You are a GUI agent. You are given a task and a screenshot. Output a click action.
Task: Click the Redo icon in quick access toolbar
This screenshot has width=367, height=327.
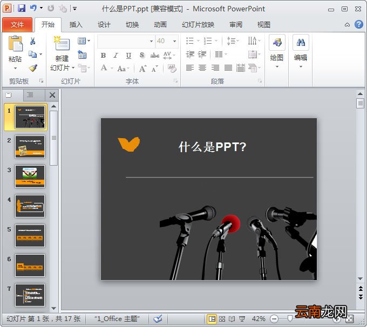tap(51, 9)
